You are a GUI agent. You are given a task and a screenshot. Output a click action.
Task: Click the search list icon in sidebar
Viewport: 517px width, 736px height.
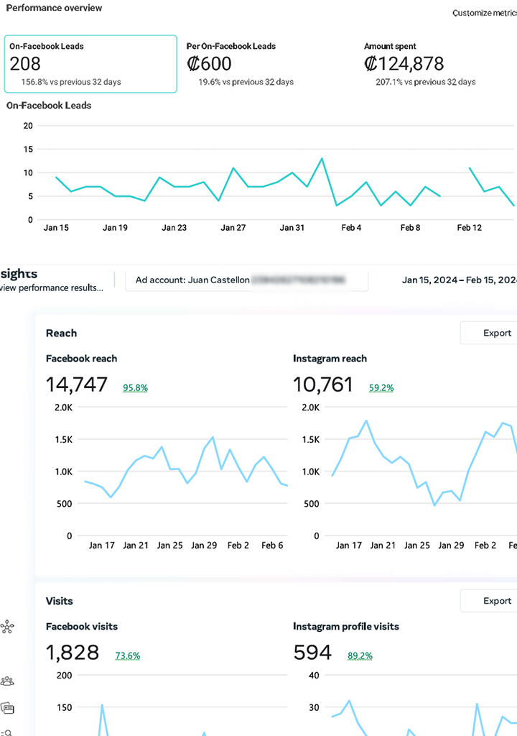tap(9, 732)
